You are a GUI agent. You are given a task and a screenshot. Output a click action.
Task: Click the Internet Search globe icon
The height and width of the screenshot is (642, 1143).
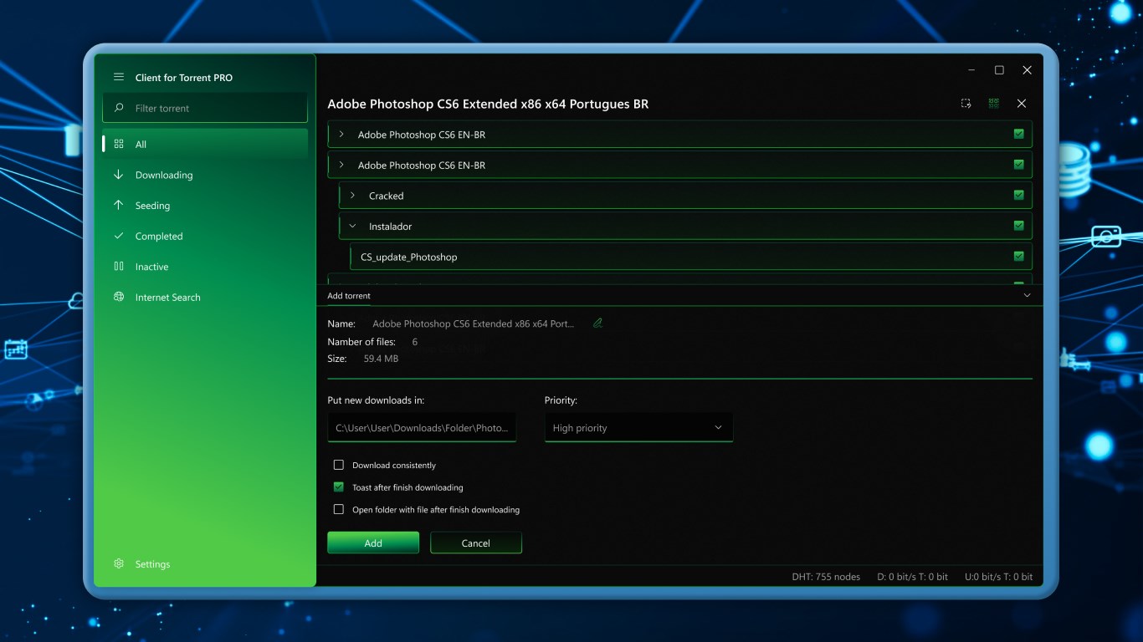tap(119, 298)
